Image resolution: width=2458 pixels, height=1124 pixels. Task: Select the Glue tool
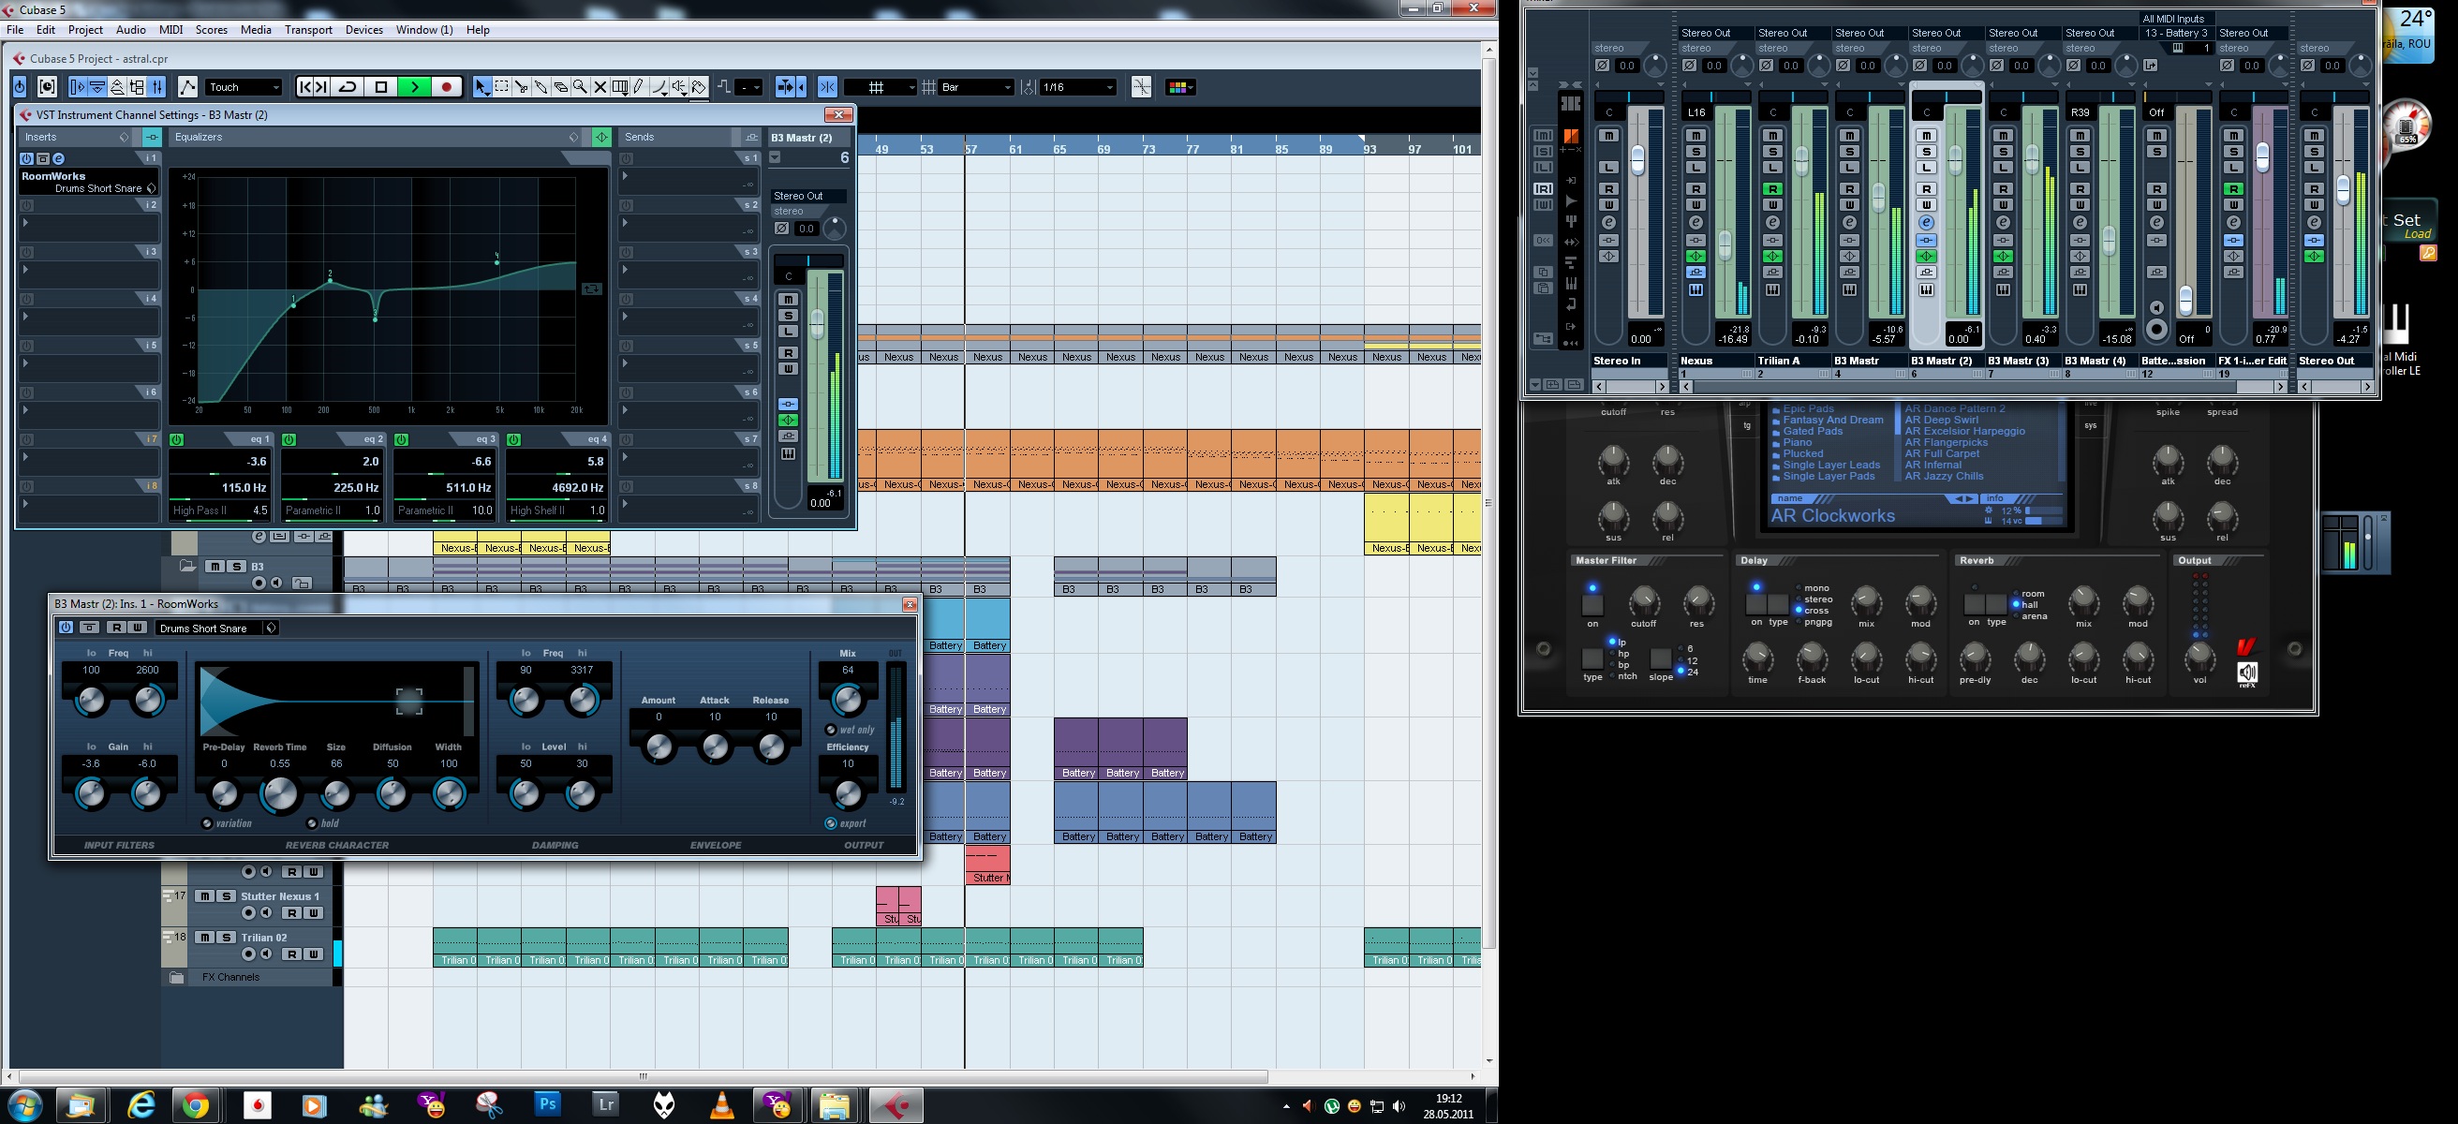[x=541, y=87]
